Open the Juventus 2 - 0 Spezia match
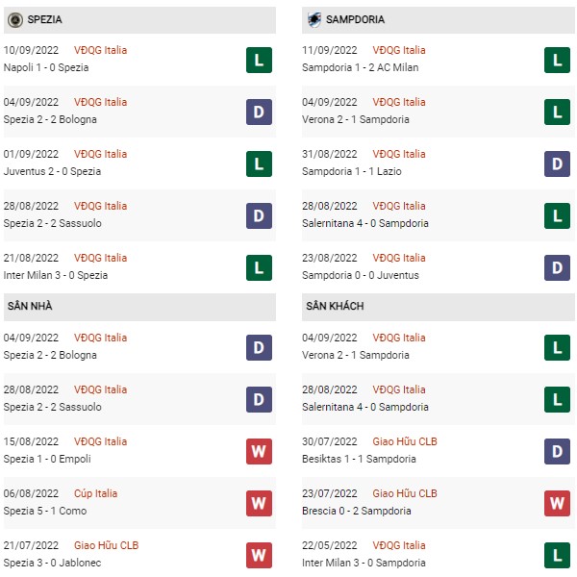Image resolution: width=577 pixels, height=577 pixels. click(x=52, y=171)
